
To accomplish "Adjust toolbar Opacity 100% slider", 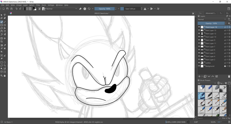I will pyautogui.click(x=105, y=9).
